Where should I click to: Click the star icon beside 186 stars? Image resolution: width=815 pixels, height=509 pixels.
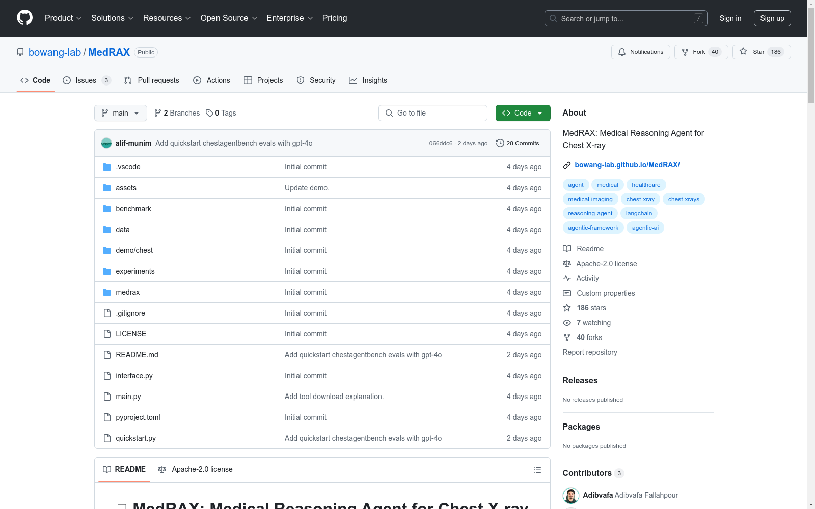tap(567, 308)
